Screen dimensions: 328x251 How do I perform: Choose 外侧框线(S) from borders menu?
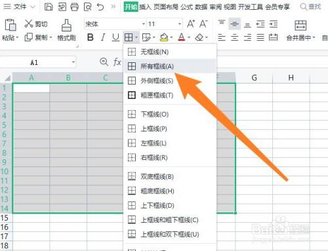(x=170, y=81)
